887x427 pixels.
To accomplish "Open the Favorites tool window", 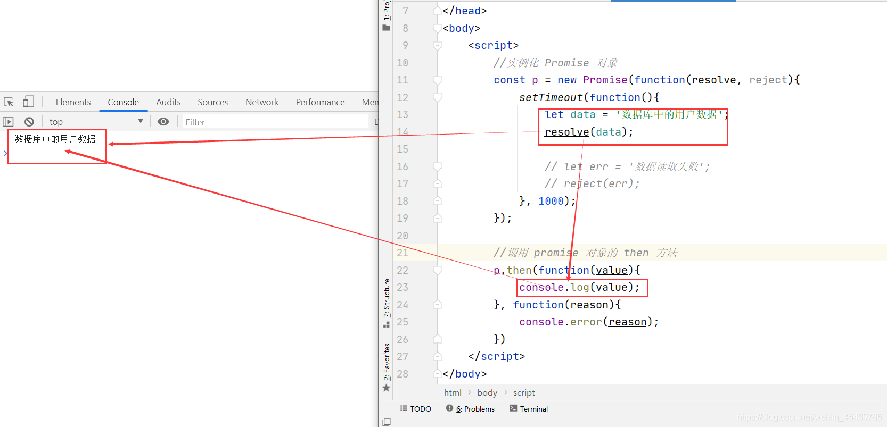I will (387, 362).
